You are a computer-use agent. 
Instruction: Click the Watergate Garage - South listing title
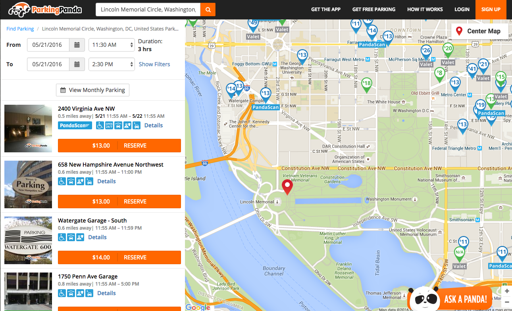92,221
